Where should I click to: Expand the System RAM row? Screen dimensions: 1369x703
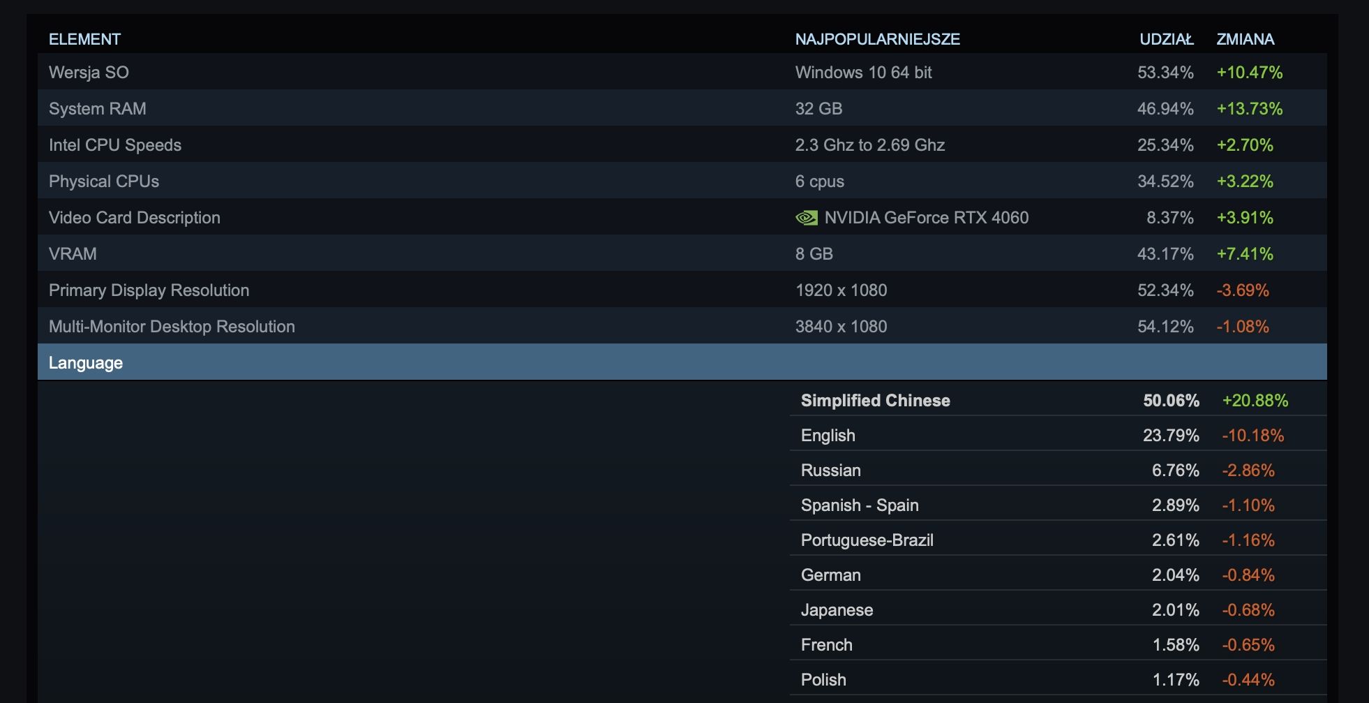tap(97, 109)
